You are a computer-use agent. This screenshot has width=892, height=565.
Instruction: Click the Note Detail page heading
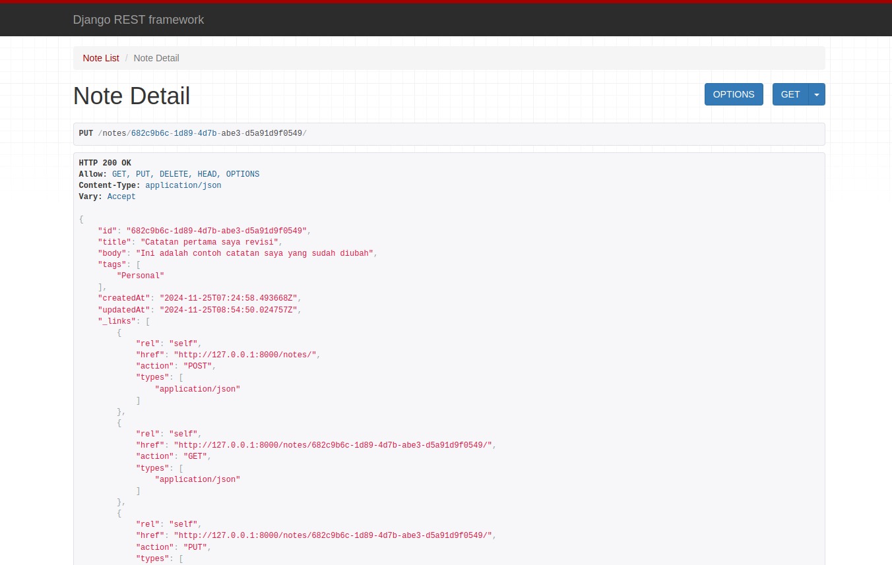pos(131,96)
